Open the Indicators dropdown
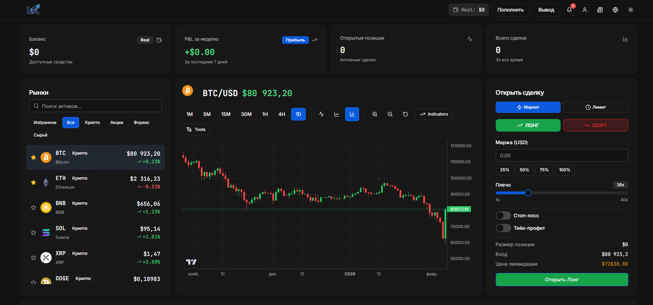This screenshot has width=653, height=305. 434,114
